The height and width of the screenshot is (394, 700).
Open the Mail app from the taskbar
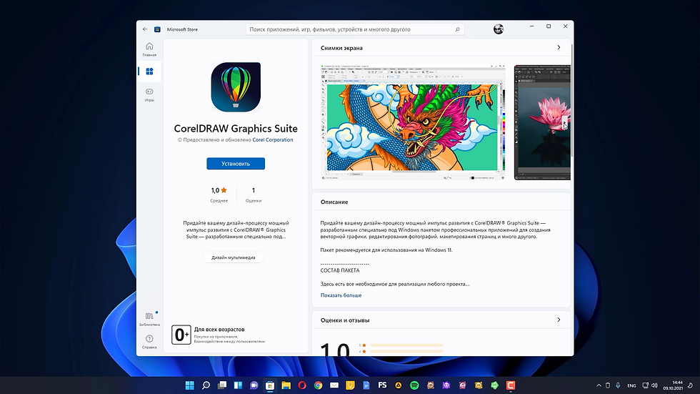(x=334, y=385)
